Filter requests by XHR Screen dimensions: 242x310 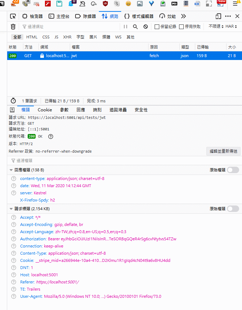coord(67,37)
